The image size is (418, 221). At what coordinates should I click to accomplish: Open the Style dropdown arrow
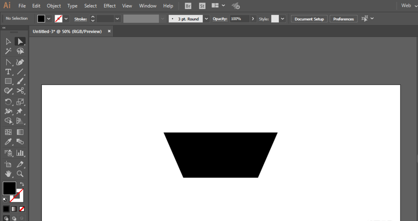point(283,19)
